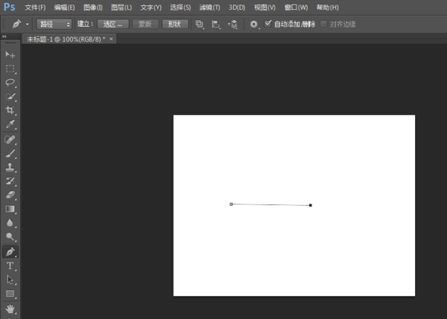Open the 编辑(E) menu
This screenshot has width=447, height=319.
[x=64, y=7]
